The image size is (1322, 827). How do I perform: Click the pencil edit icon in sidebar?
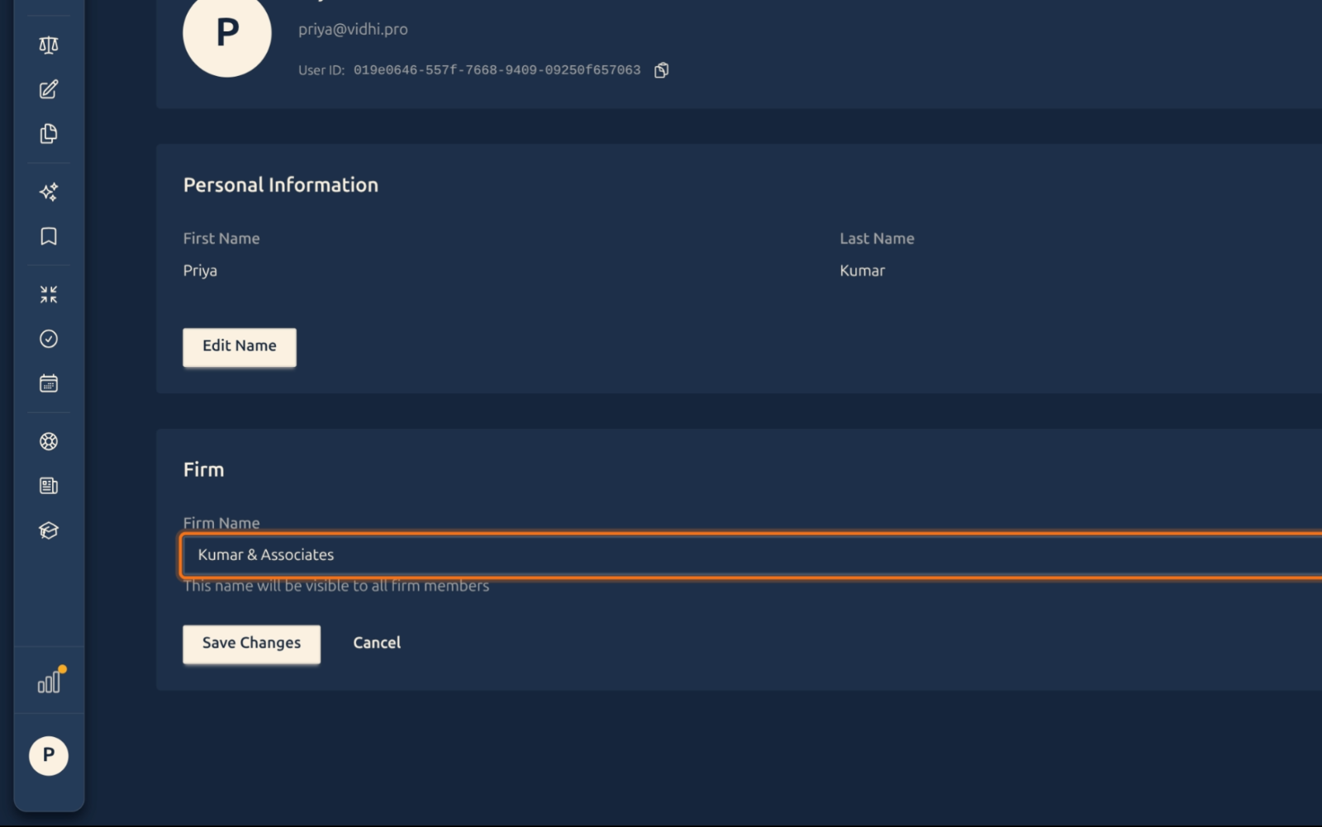point(49,89)
